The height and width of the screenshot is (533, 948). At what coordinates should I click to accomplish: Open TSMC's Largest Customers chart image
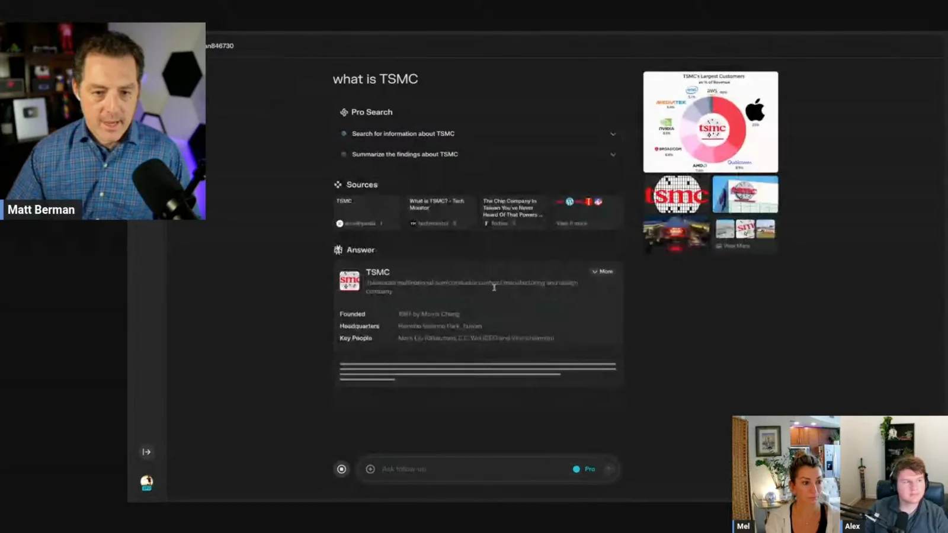tap(710, 122)
